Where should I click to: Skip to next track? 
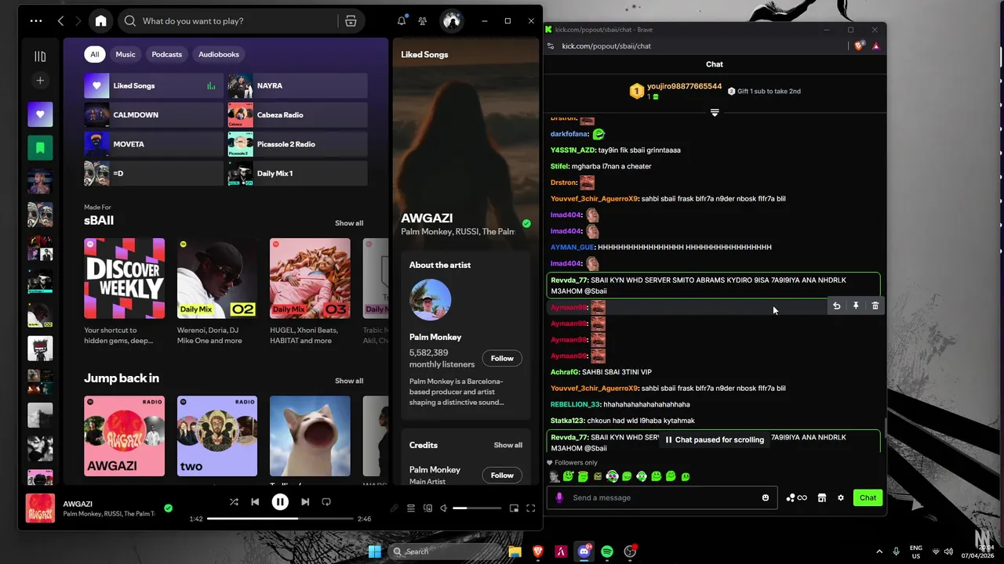click(x=305, y=502)
